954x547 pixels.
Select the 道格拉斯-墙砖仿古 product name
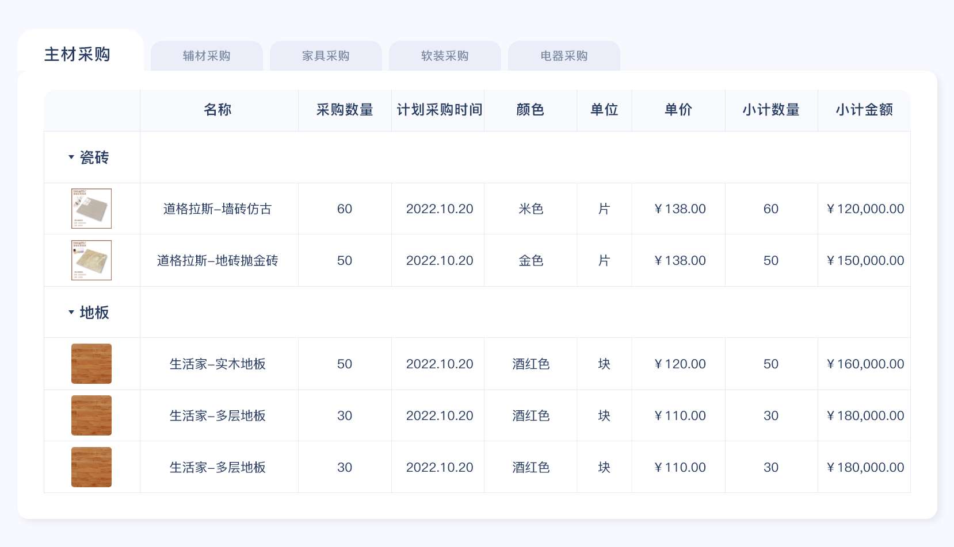coord(217,209)
